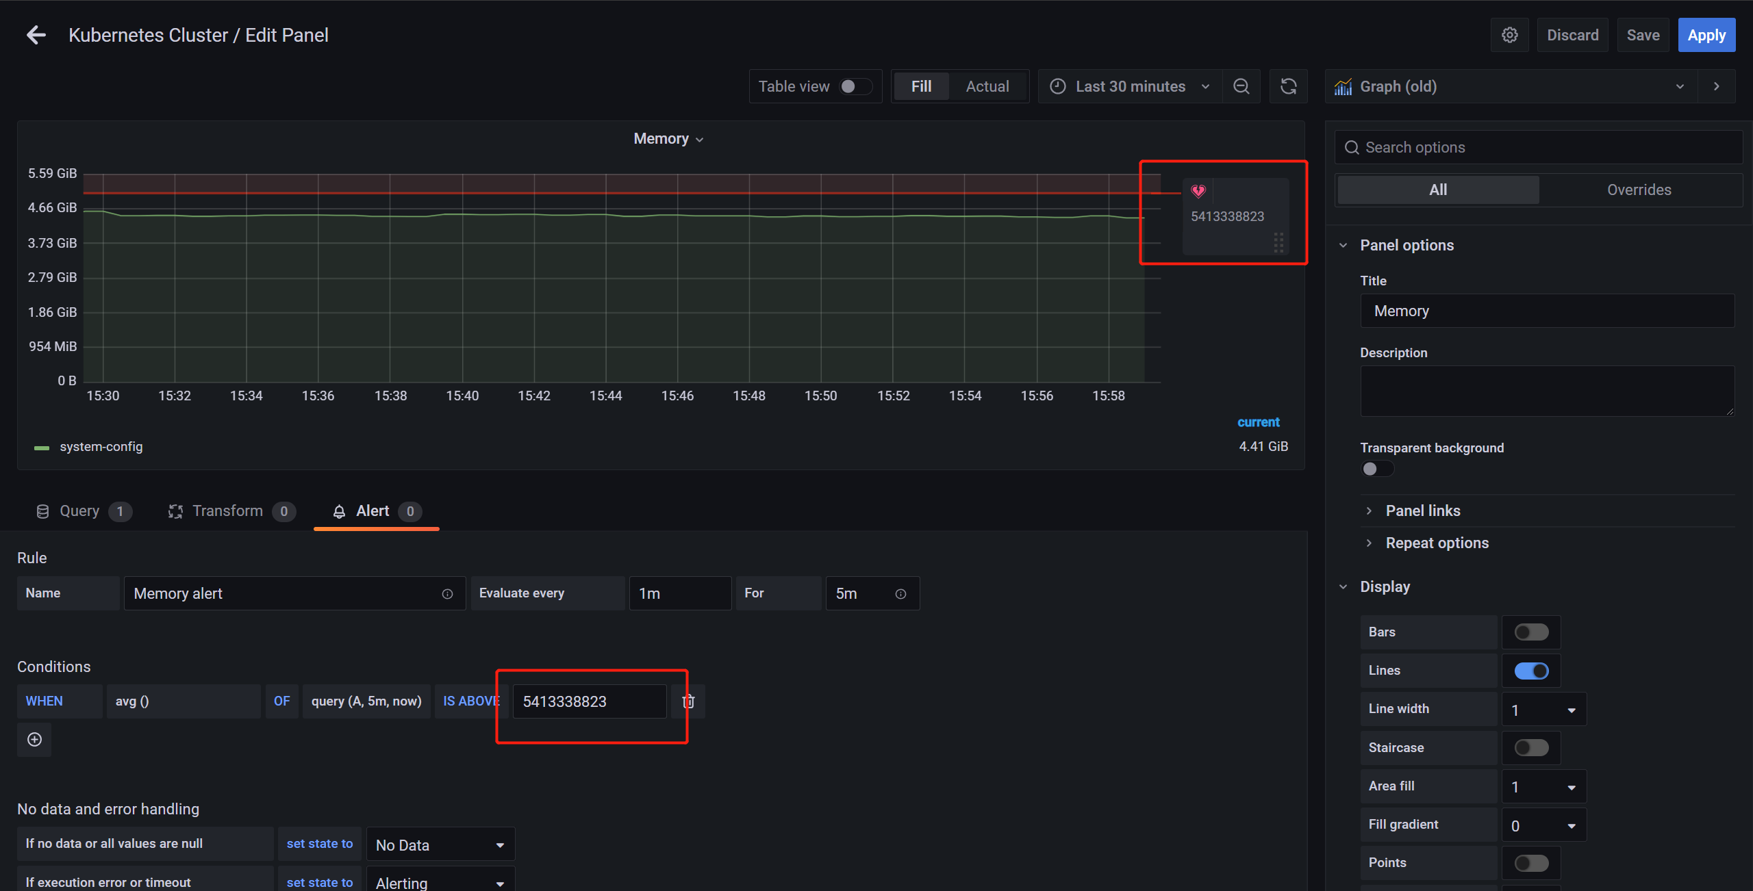This screenshot has height=891, width=1753.
Task: Select the All options tab
Action: point(1438,190)
